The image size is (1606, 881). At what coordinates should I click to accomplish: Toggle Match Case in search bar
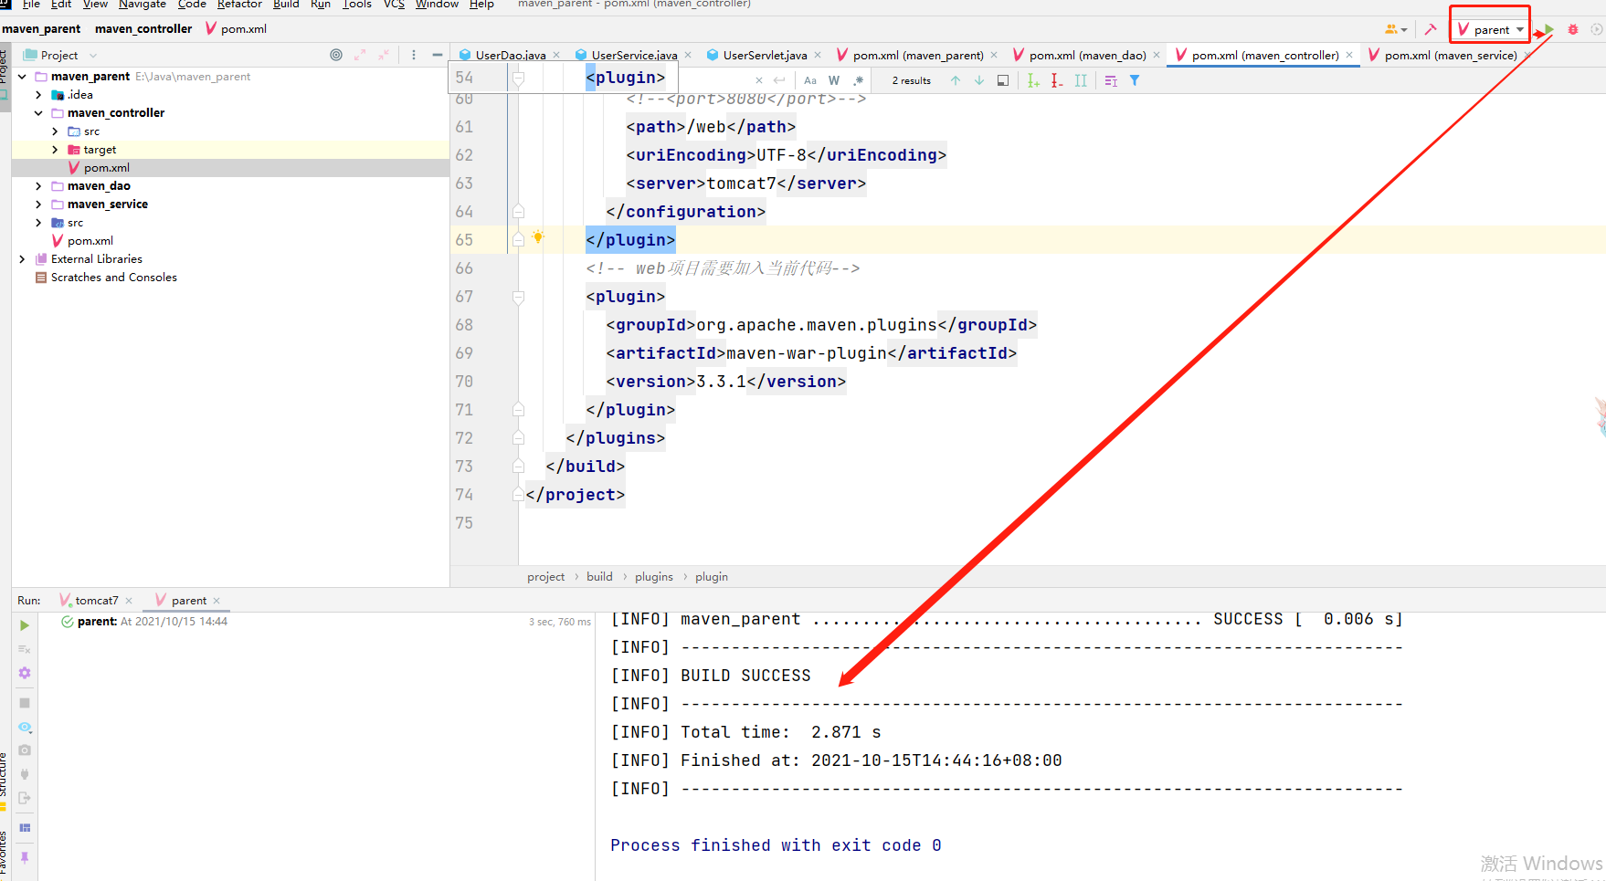coord(810,80)
